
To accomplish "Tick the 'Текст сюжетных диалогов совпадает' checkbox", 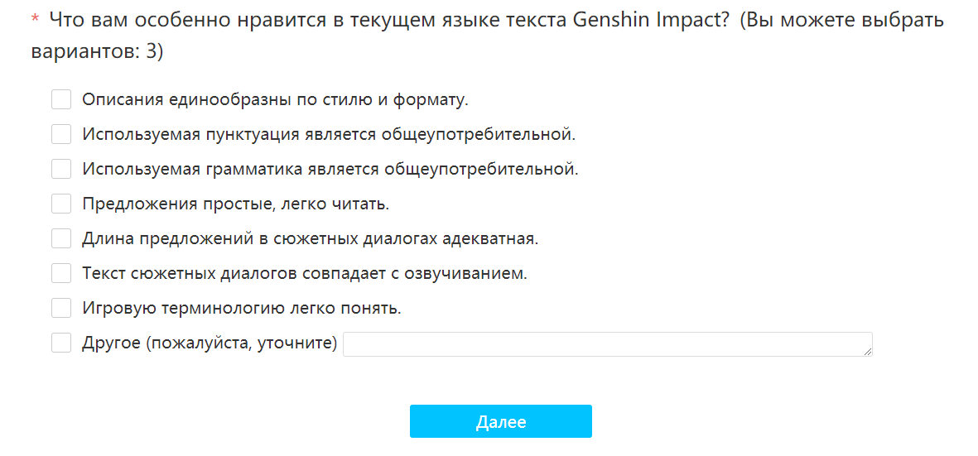I will 61,274.
